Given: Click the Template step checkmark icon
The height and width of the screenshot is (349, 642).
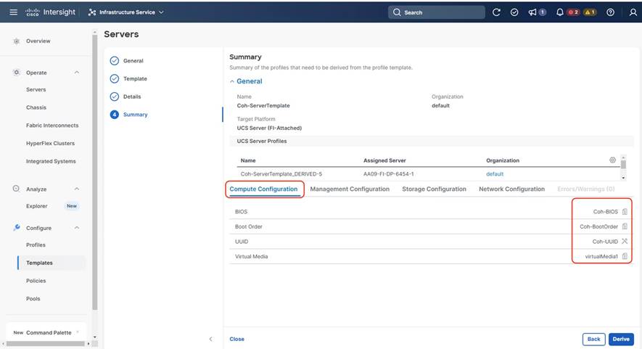Looking at the screenshot, I should point(114,78).
